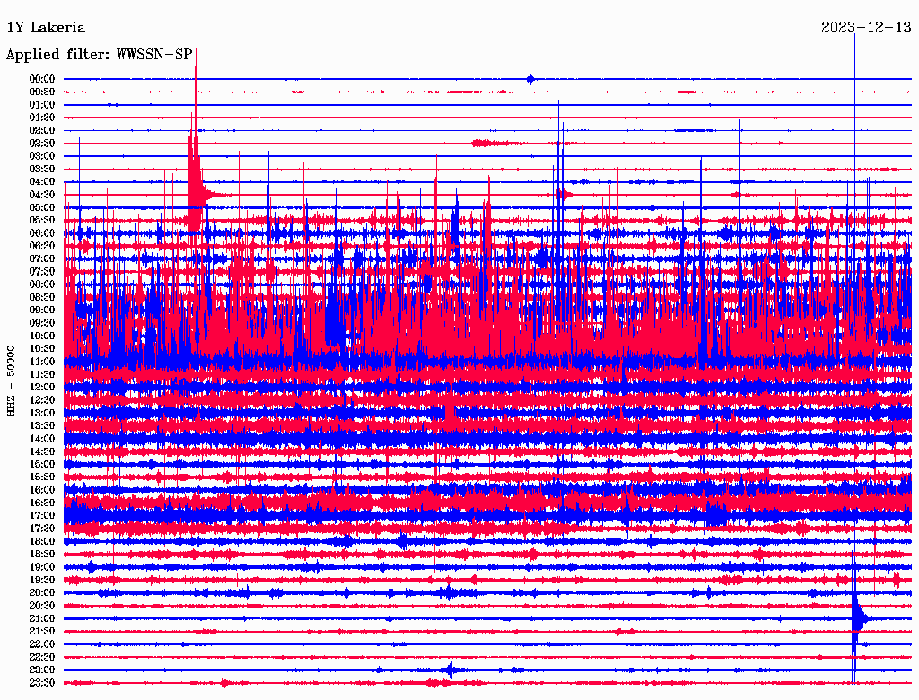919x700 pixels.
Task: Click the blue event wavelet on the 21:00 trace
Action: click(858, 618)
